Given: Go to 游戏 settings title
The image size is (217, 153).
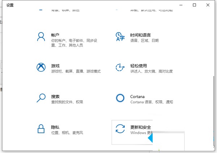Looking at the screenshot, I should click(x=55, y=66).
